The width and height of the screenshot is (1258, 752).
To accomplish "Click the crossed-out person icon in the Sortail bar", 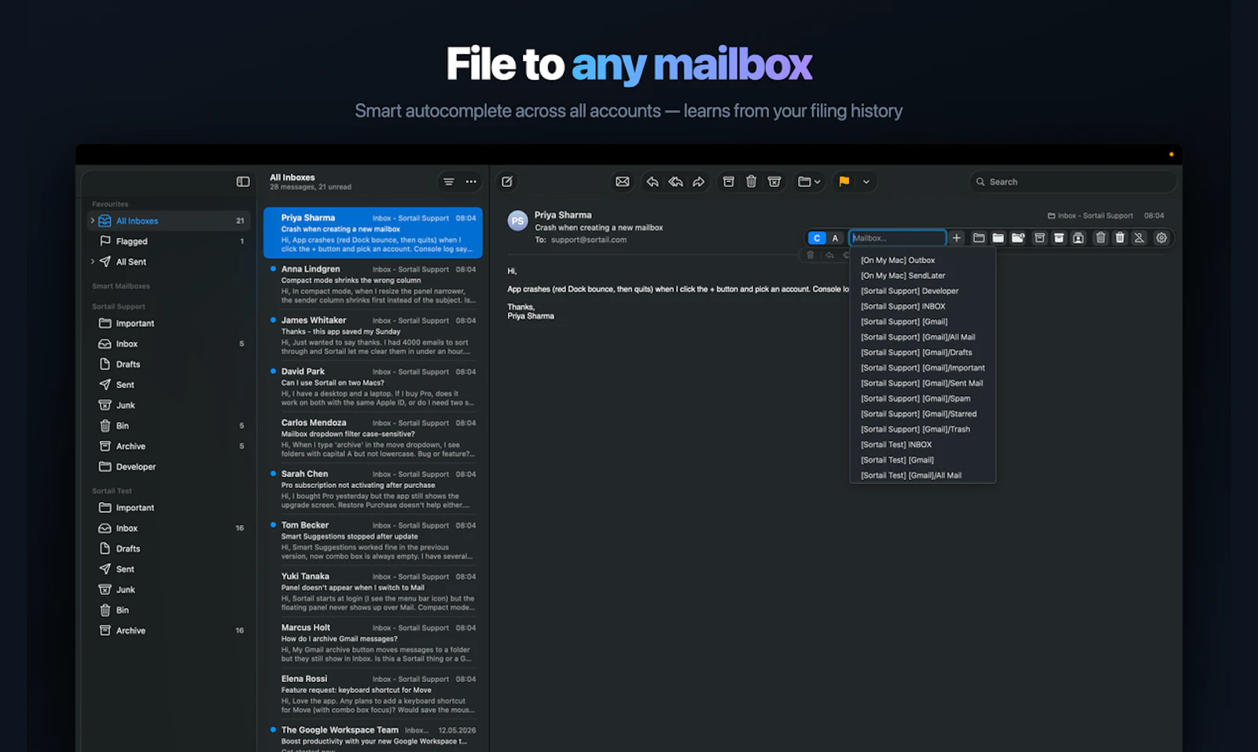I will click(1139, 238).
